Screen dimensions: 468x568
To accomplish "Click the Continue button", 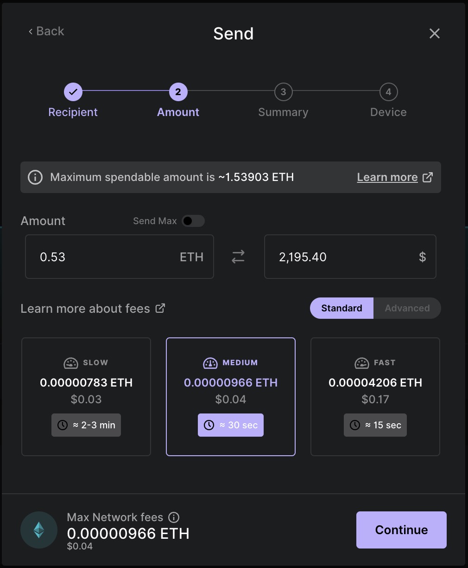I will point(401,530).
